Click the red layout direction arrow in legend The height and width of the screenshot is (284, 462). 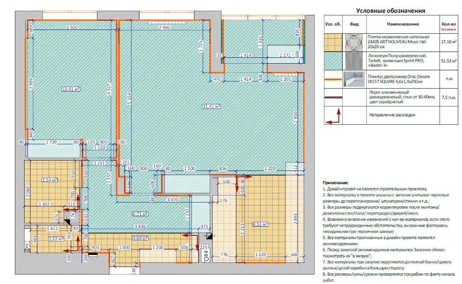pyautogui.click(x=333, y=116)
